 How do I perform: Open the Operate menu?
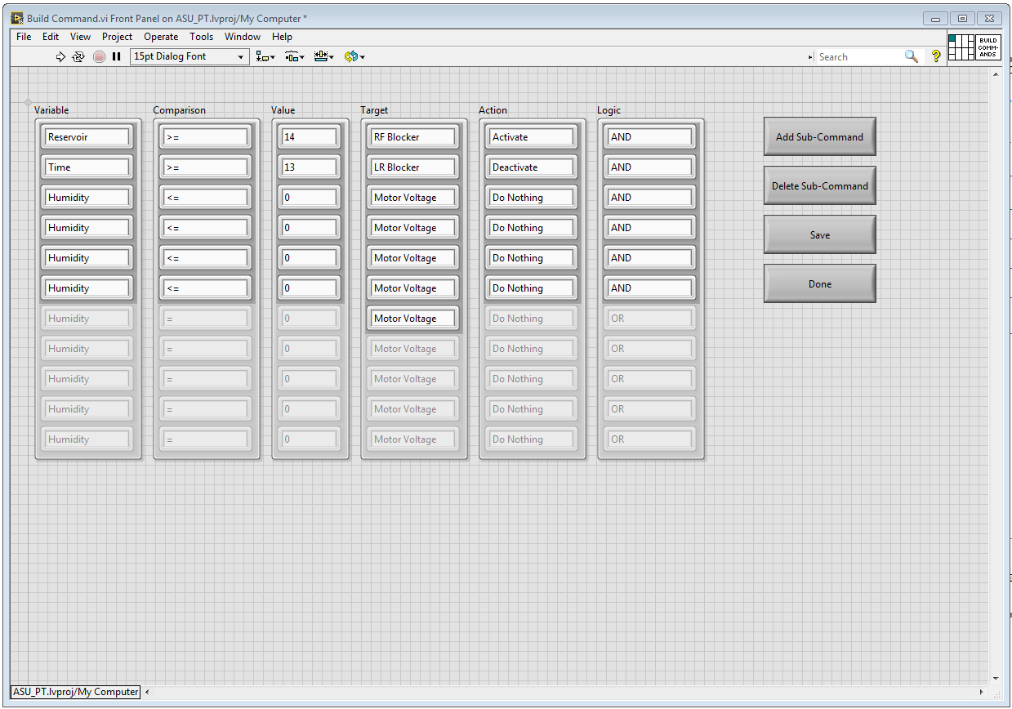[161, 37]
